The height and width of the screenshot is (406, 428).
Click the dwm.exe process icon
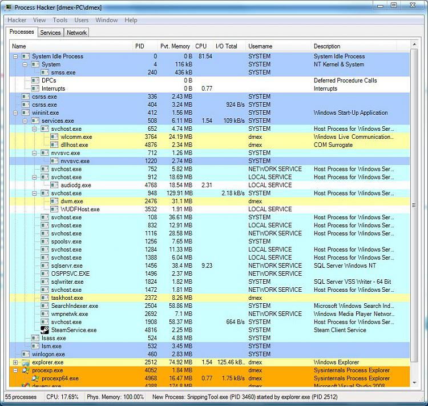[x=54, y=201]
